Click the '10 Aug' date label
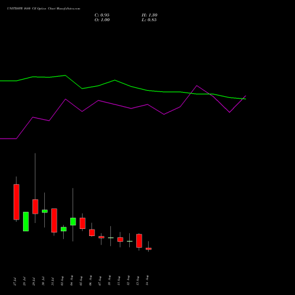Screen dimensions: 295x295 pos(109,281)
